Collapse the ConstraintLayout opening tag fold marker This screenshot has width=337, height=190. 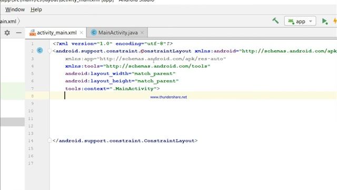(x=49, y=51)
